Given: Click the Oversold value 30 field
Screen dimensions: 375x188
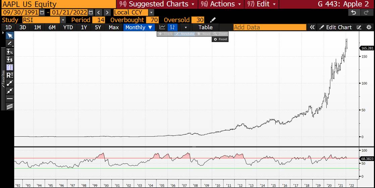Looking at the screenshot, I should (x=198, y=20).
